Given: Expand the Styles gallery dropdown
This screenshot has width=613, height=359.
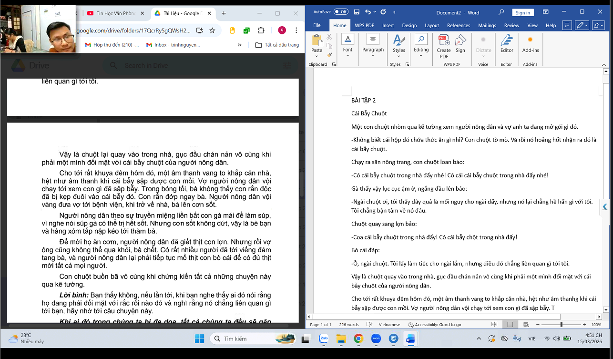Looking at the screenshot, I should pos(399,56).
